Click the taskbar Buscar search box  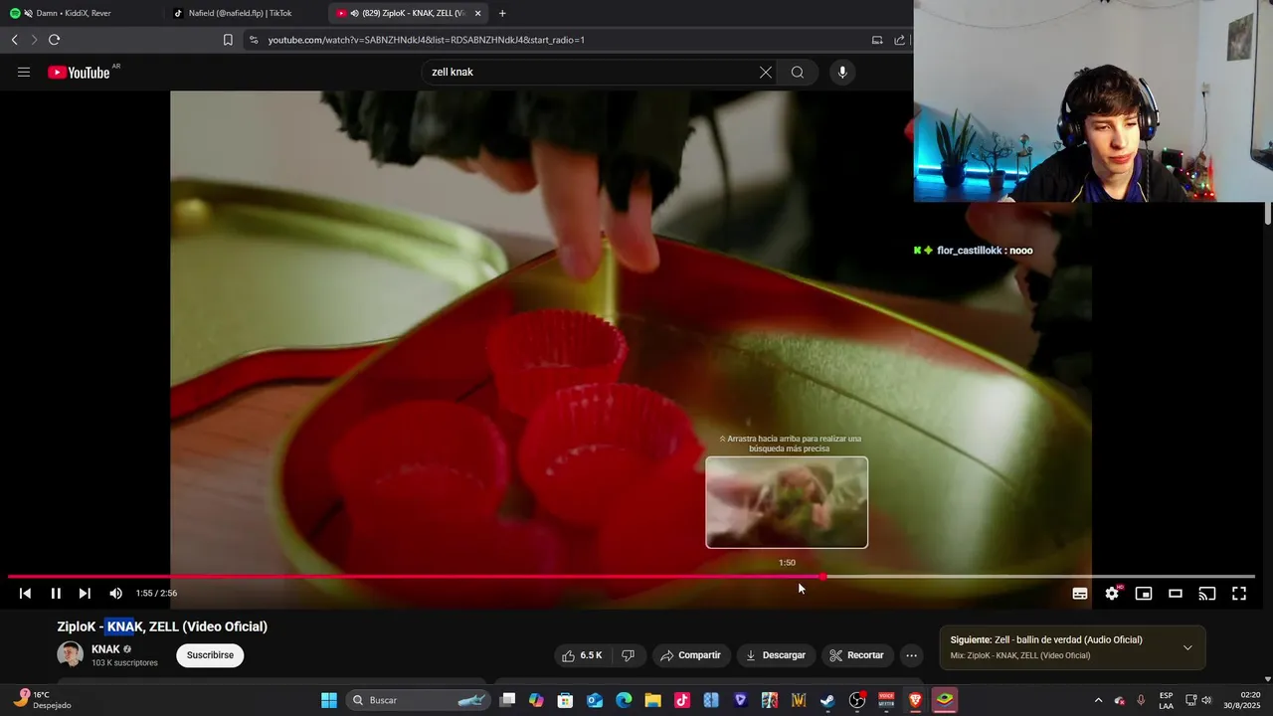click(x=418, y=700)
